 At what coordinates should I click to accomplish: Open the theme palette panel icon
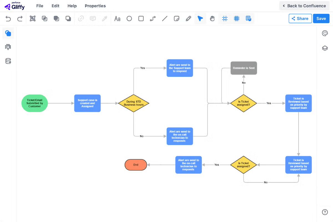coord(325,34)
